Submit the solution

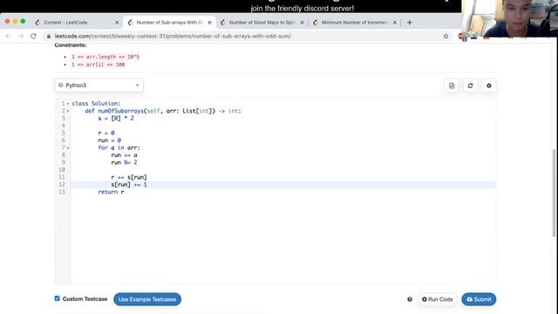(479, 299)
